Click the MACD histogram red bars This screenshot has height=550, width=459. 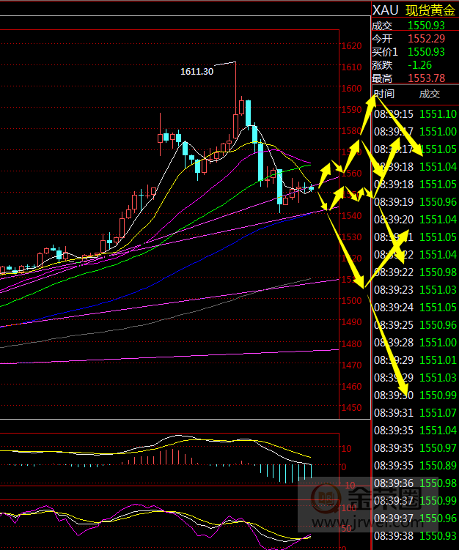pyautogui.click(x=164, y=457)
